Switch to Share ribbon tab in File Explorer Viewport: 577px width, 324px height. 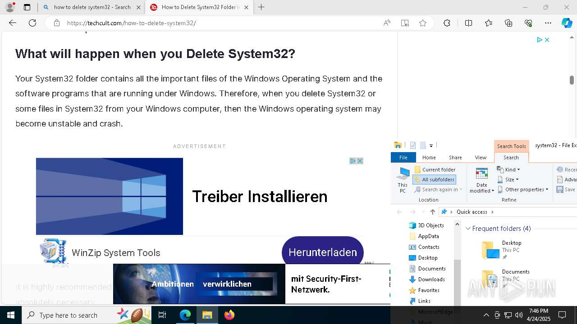pos(455,157)
